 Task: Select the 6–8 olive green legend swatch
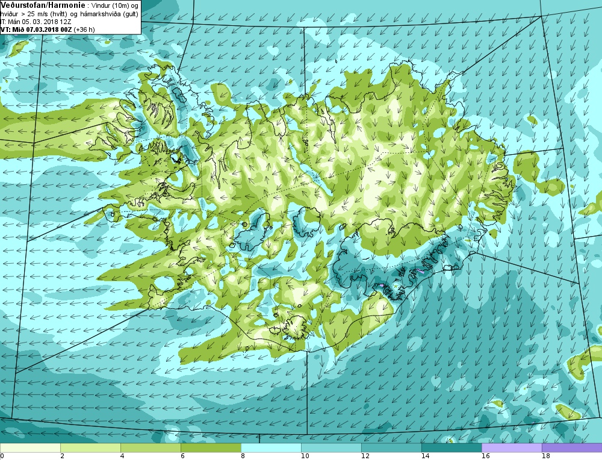click(211, 448)
